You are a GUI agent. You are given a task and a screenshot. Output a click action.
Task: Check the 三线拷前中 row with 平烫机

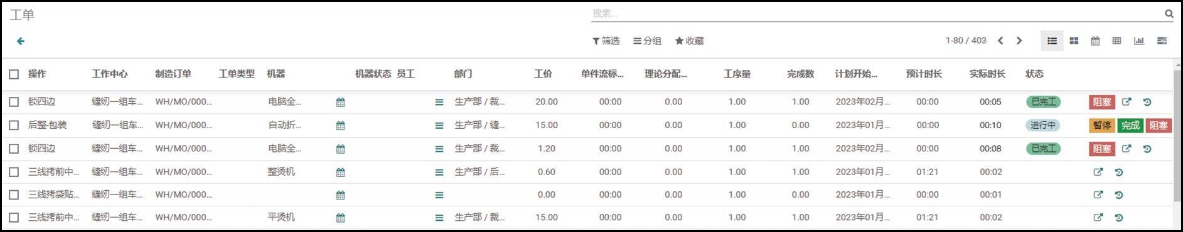(14, 218)
